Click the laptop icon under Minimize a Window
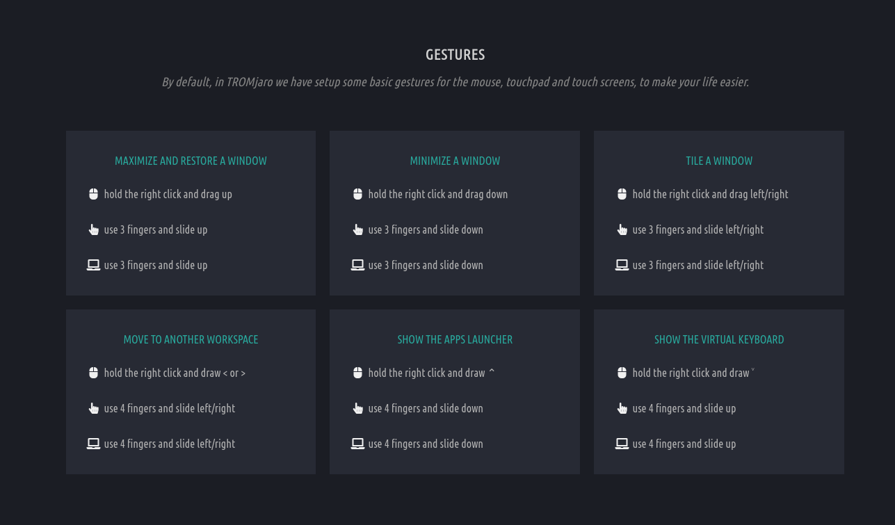 (357, 265)
